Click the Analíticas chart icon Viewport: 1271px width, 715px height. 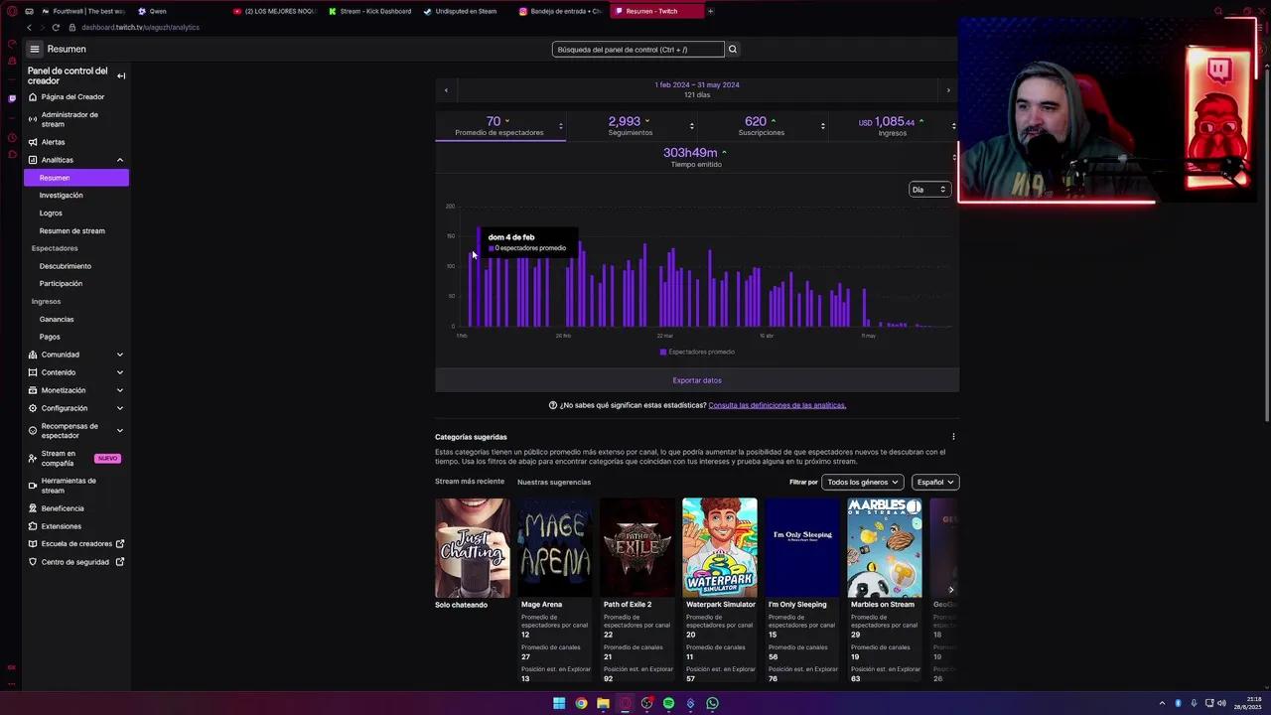click(x=33, y=160)
